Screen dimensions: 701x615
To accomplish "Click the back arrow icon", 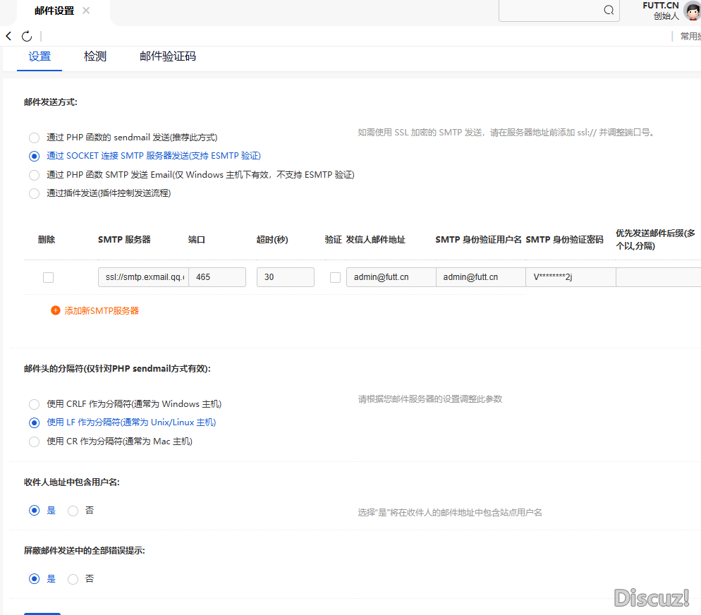I will coord(8,36).
